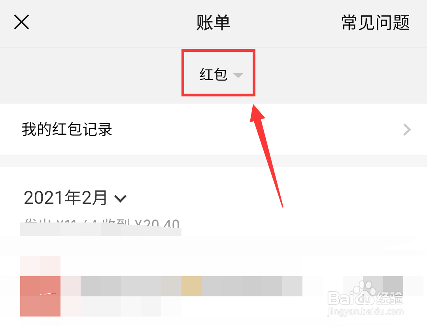The image size is (427, 326).
Task: Click the 账单 page title
Action: [213, 23]
